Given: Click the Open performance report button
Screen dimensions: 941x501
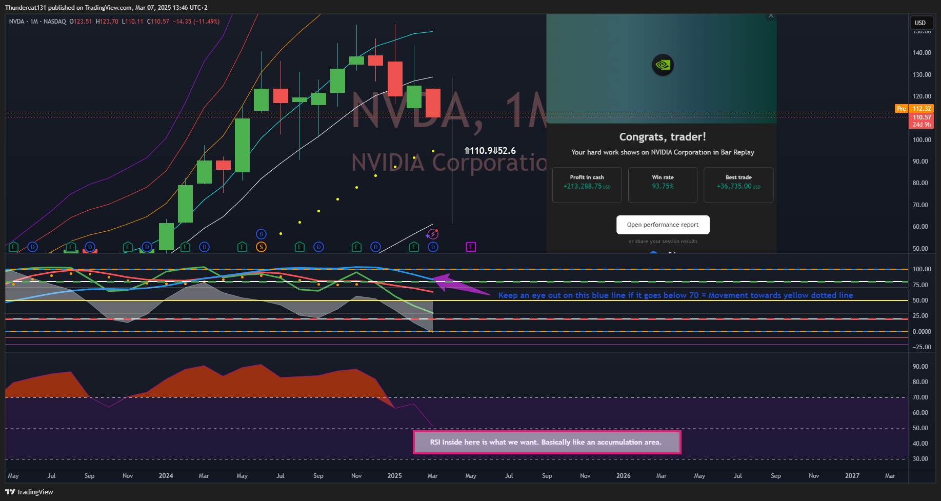Looking at the screenshot, I should click(x=663, y=225).
